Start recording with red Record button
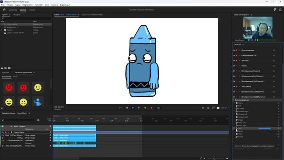This screenshot has width=284, height=160. (152, 108)
